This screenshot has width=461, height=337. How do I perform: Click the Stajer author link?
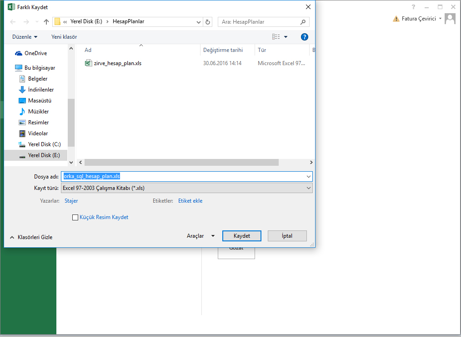point(71,201)
